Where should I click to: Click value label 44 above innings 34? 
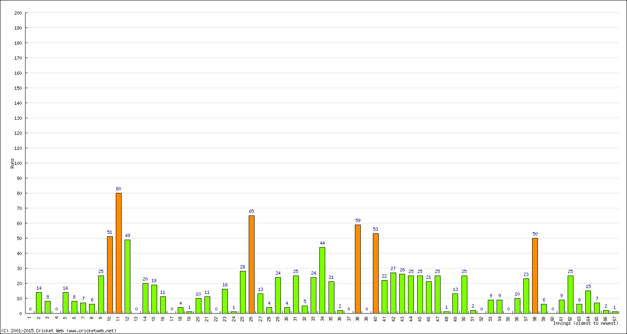[322, 243]
